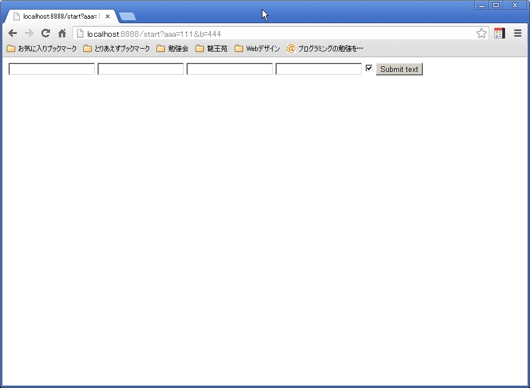Open the とりあえずブックマーク bookmark folder
Screen dimensions: 530x388
coord(117,49)
